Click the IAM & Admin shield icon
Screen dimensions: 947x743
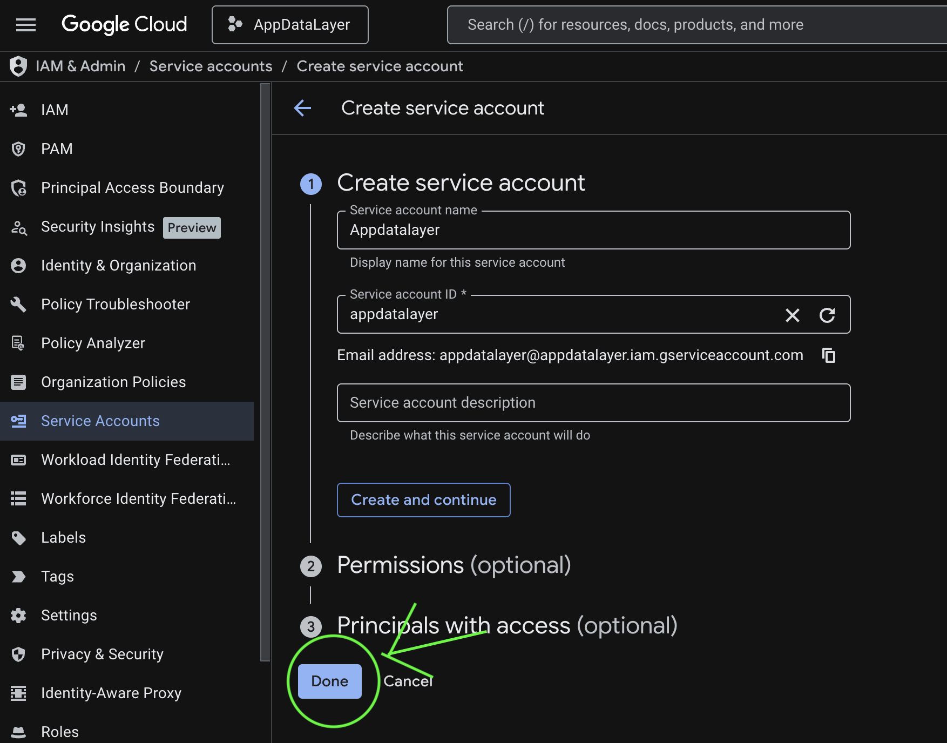[x=18, y=66]
